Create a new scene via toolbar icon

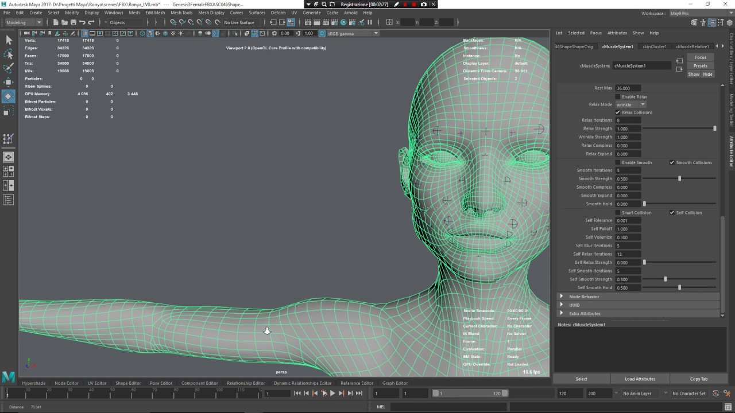[56, 22]
